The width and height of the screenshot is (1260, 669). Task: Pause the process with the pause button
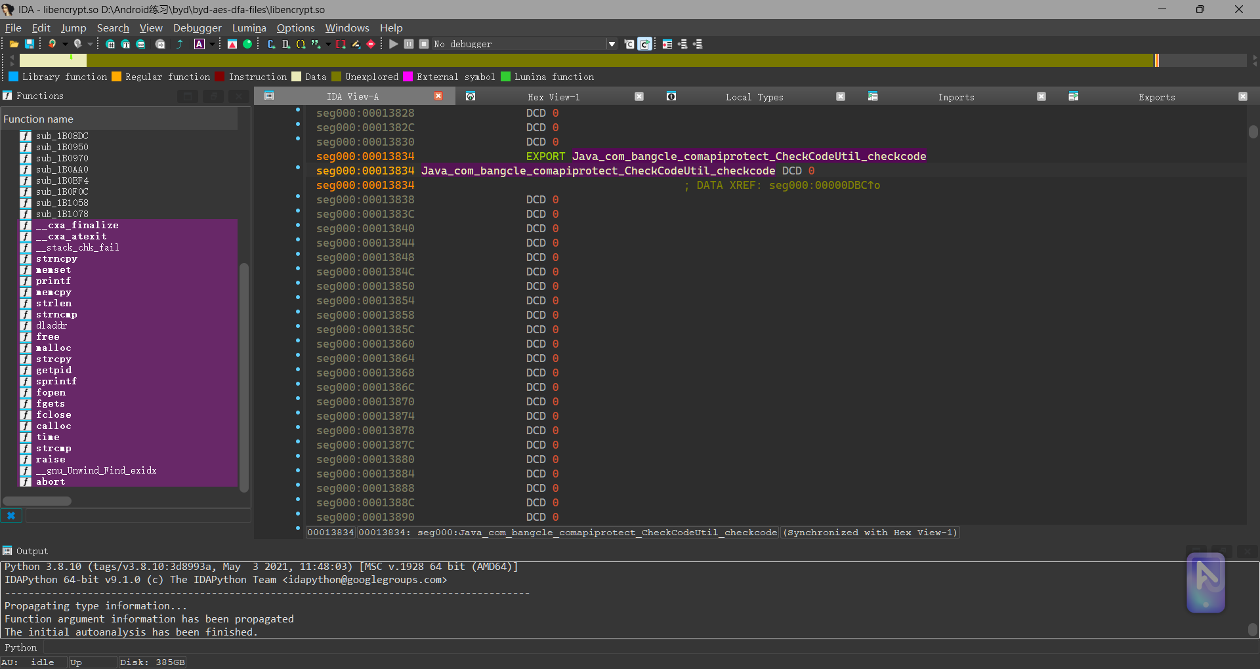(409, 44)
